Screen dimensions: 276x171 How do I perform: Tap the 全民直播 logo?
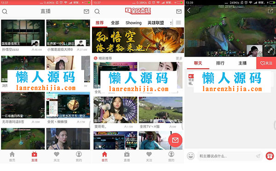pos(138,11)
